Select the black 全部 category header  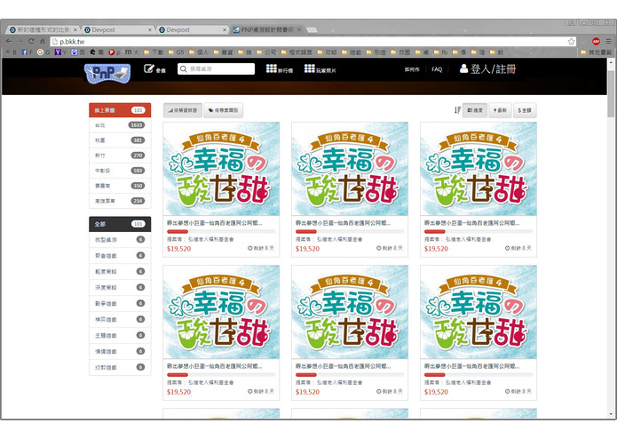[x=120, y=224]
